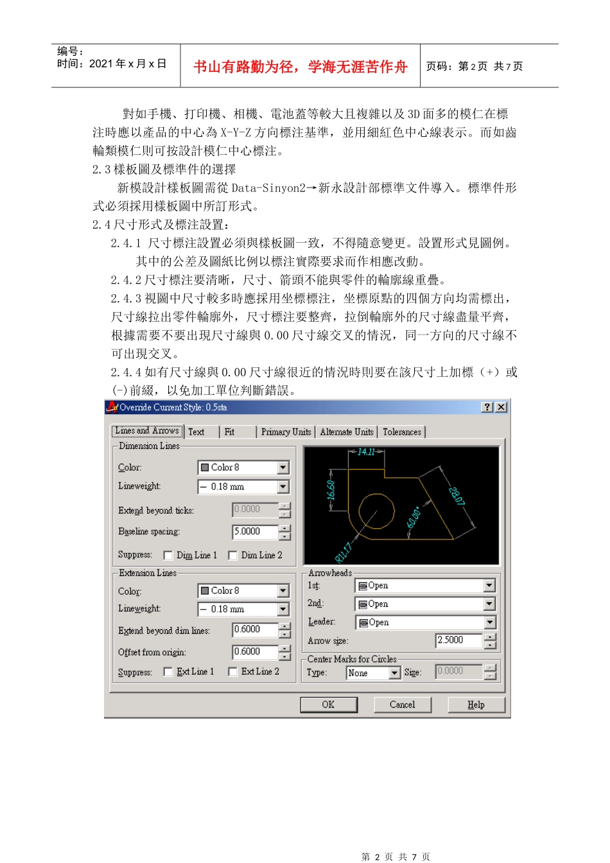Click the Color 8 swatch in Dimension Lines
Image resolution: width=610 pixels, height=863 pixels.
(205, 467)
